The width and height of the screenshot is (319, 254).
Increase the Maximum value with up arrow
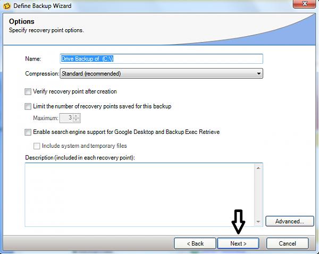[x=76, y=116]
